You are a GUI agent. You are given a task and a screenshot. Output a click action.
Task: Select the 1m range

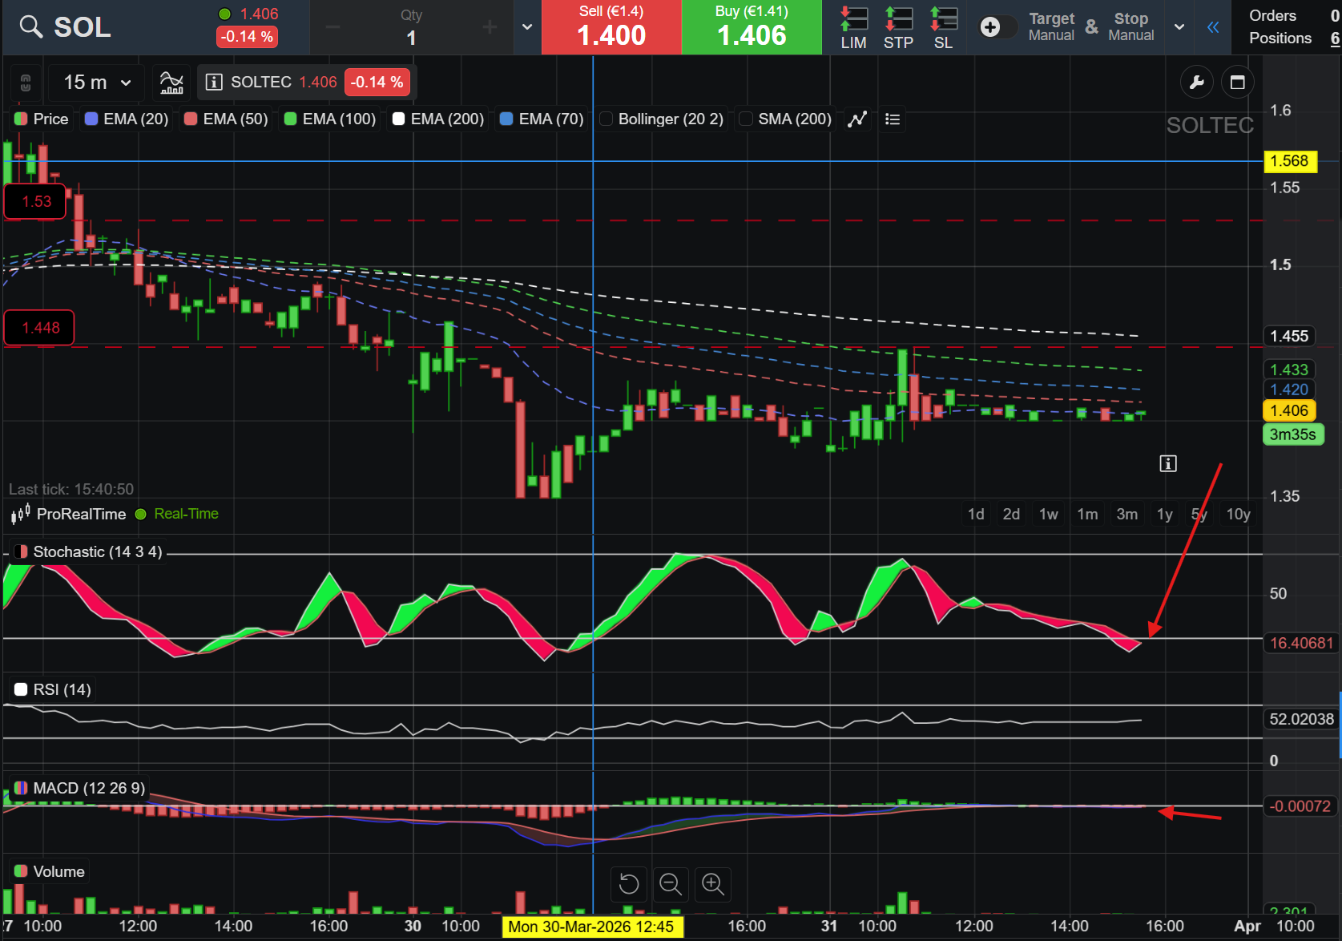tap(1087, 514)
